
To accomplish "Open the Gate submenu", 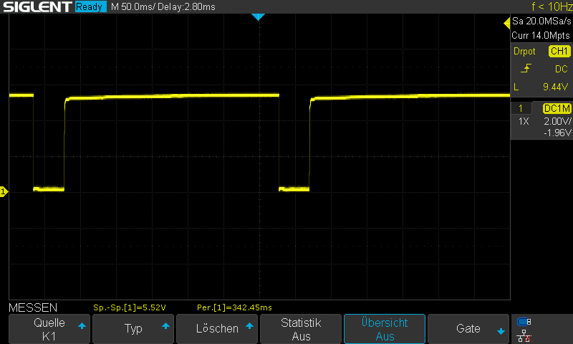I will tap(468, 329).
